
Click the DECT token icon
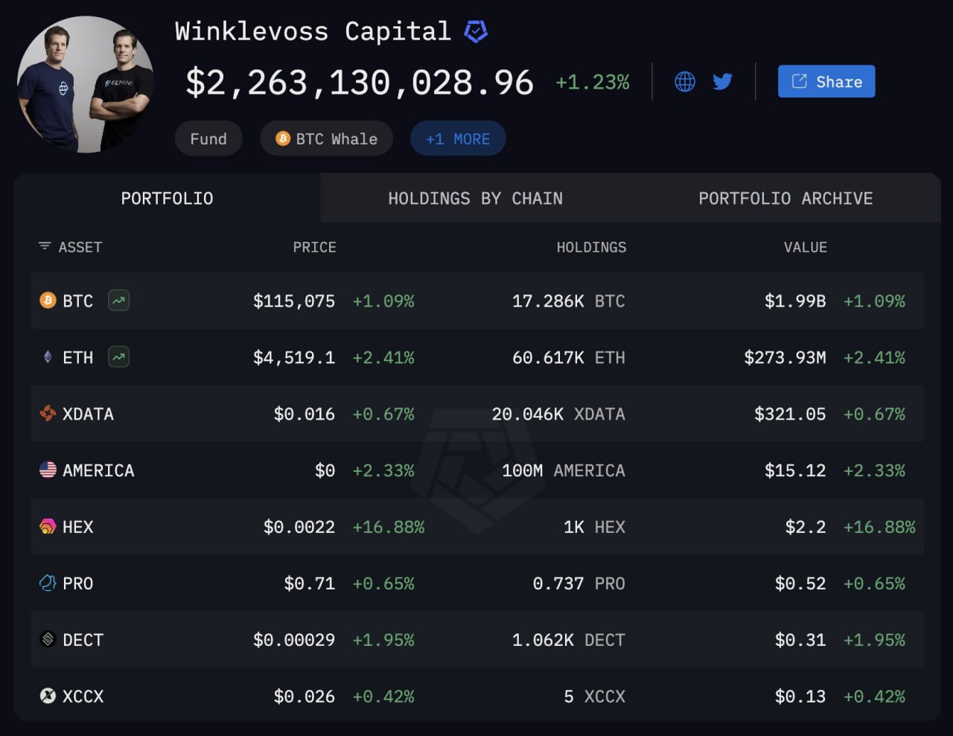click(x=48, y=639)
